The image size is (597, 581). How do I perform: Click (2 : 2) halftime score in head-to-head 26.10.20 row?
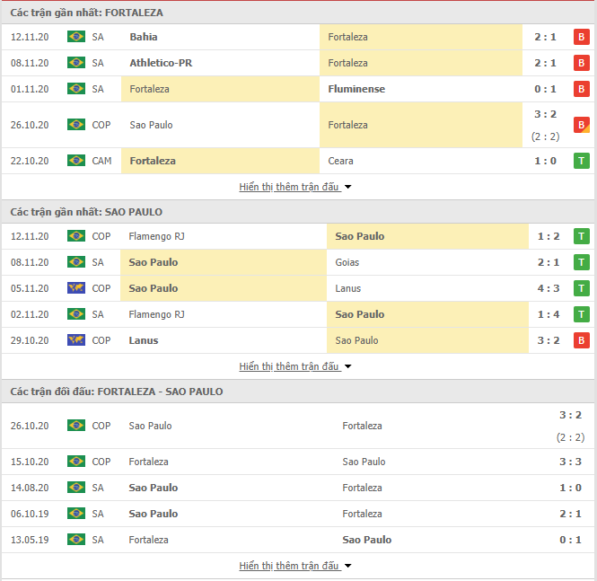(x=570, y=437)
